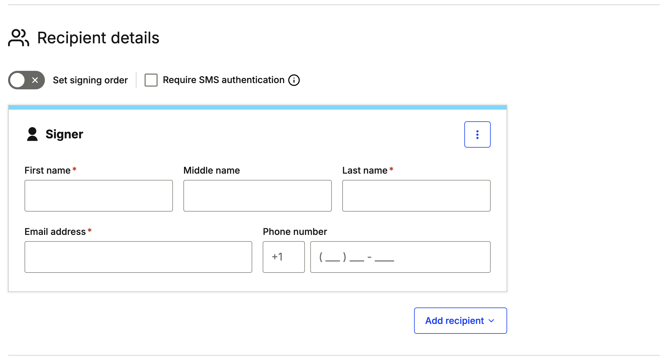Click the Phone number field label

[x=295, y=232]
